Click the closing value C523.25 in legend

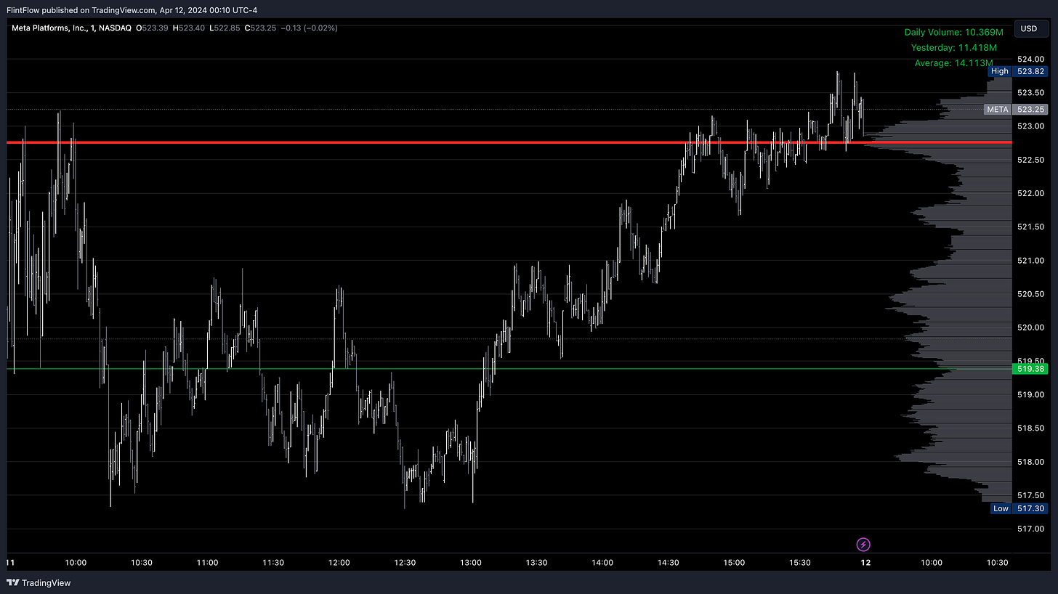tap(260, 28)
